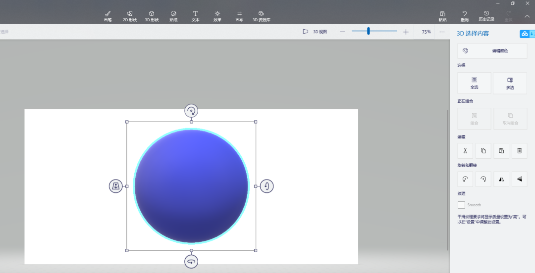
Task: Click the 3D 选择内容 panel title
Action: coord(473,34)
